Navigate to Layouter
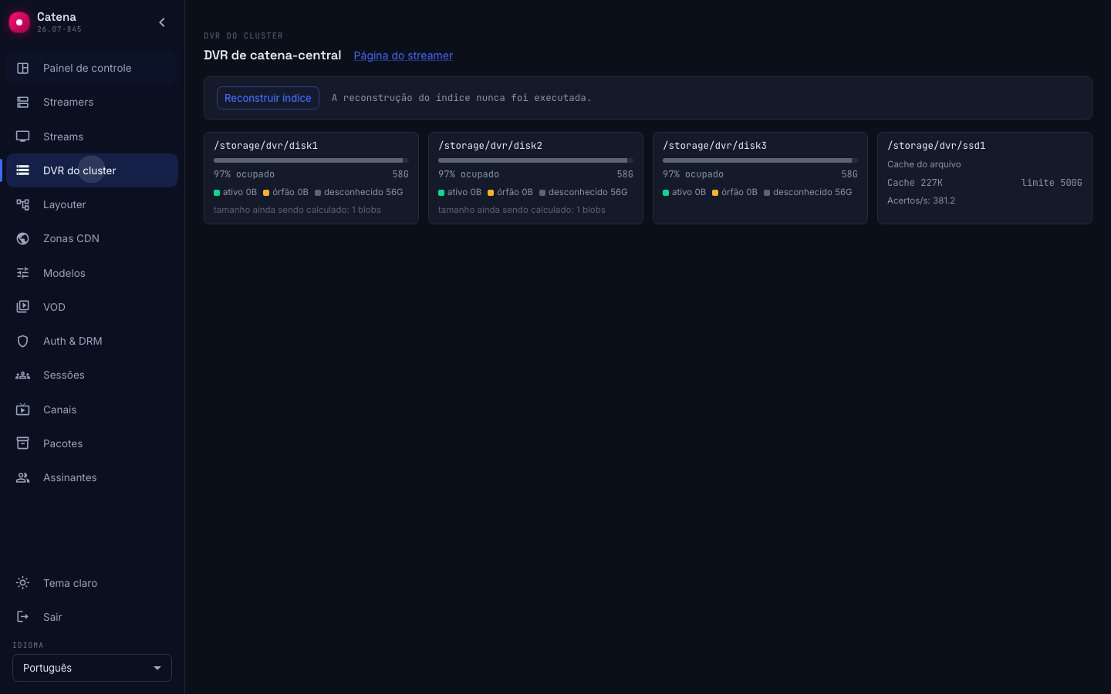Image resolution: width=1111 pixels, height=694 pixels. [92, 204]
